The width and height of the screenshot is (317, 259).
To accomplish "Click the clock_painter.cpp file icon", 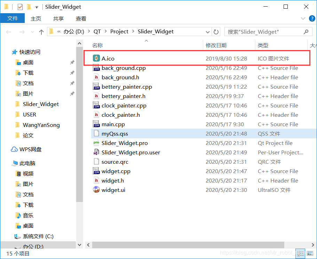I will coord(96,105).
